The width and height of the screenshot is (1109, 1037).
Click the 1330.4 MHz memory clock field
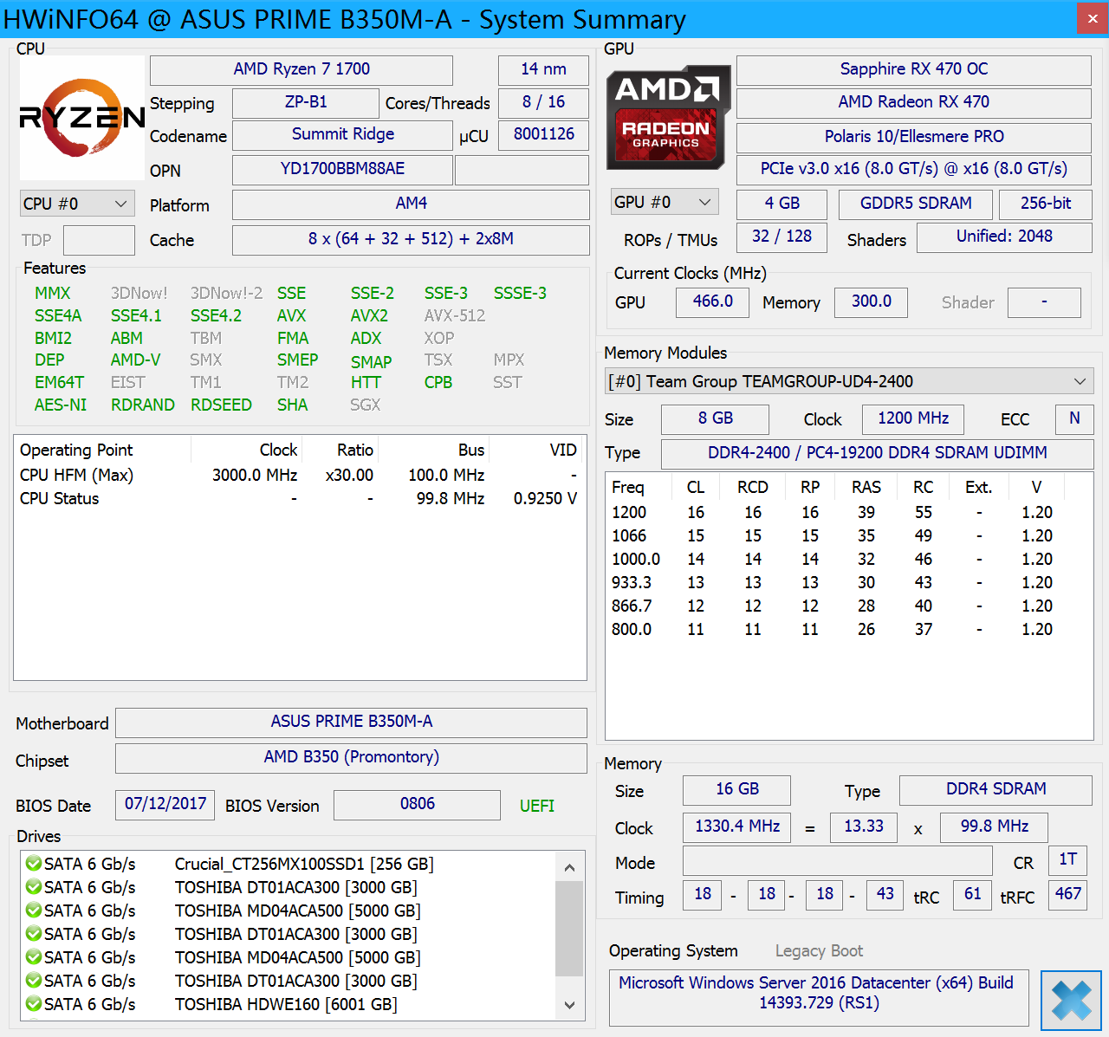pyautogui.click(x=736, y=826)
